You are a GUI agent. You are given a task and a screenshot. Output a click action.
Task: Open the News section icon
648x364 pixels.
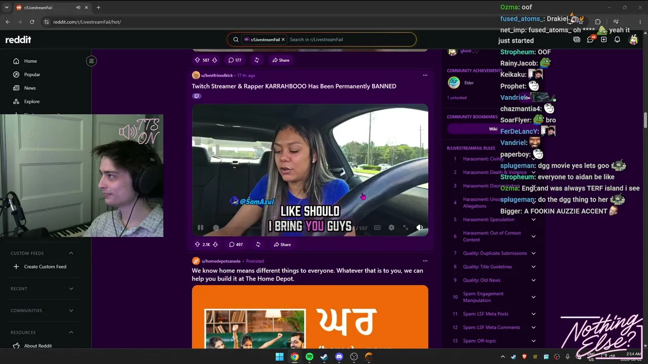click(x=16, y=88)
